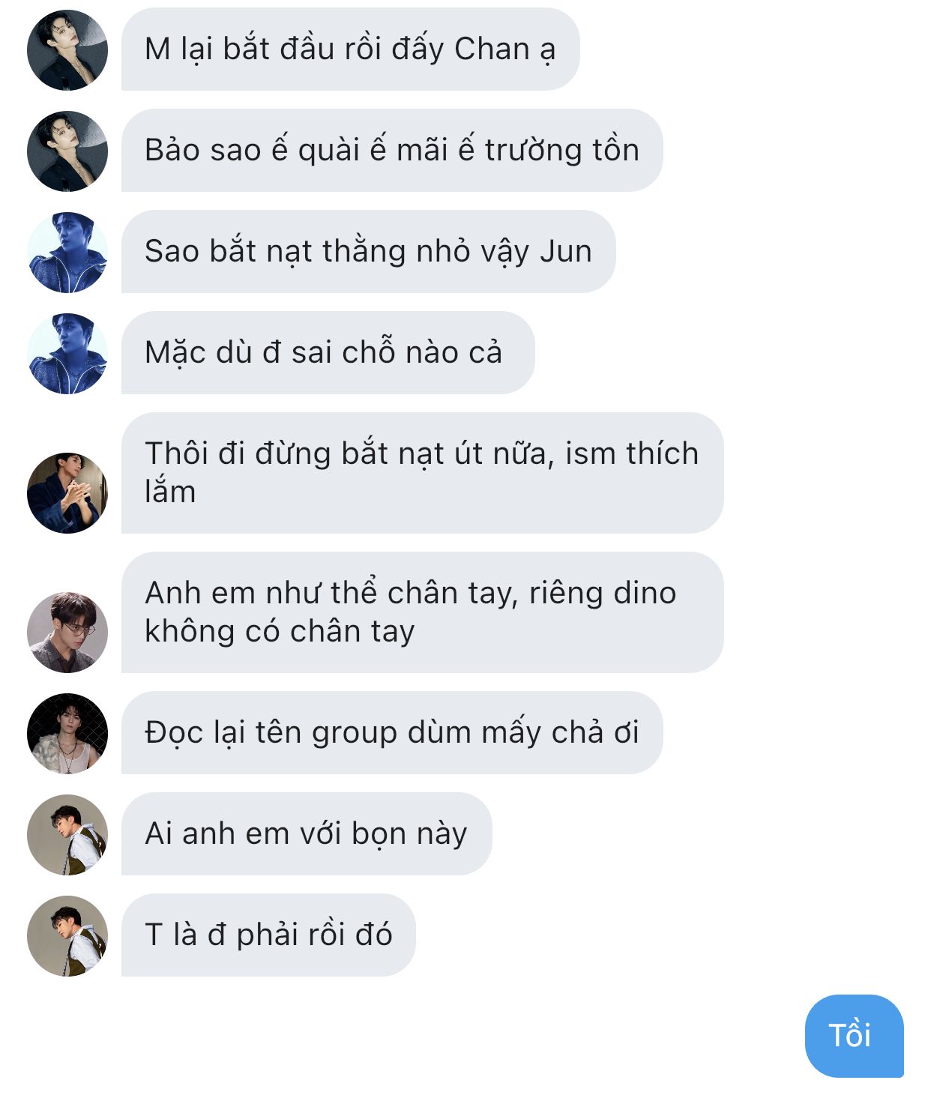Select the "Thôi đi đừng bắt nạt út nữa" bubble
The image size is (931, 1104).
422,473
